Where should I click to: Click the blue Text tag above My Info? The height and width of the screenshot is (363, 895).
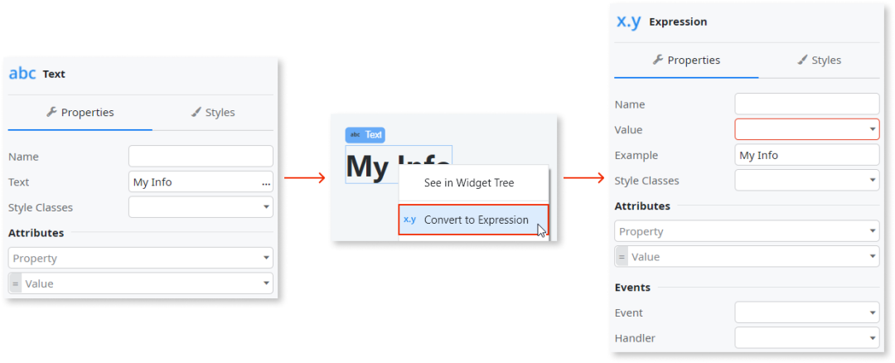click(365, 134)
